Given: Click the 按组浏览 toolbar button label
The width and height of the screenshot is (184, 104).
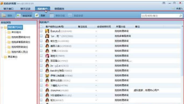Looking at the screenshot, I should 27,16.
